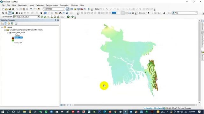Click Fixed Zoom In icon
Screen dimensions: 204x114
coord(17,13)
